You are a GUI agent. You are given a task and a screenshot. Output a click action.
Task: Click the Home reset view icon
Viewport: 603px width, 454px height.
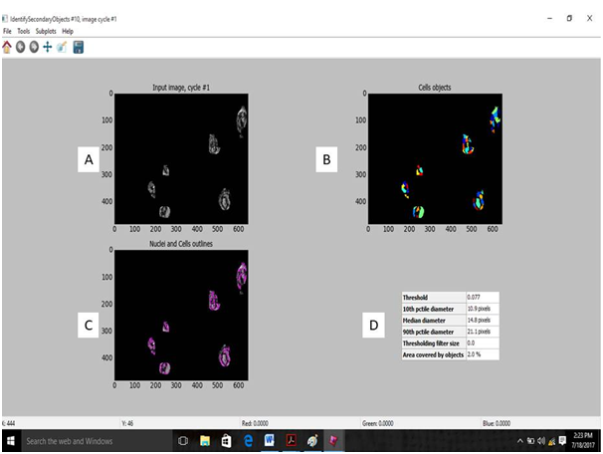(8, 47)
